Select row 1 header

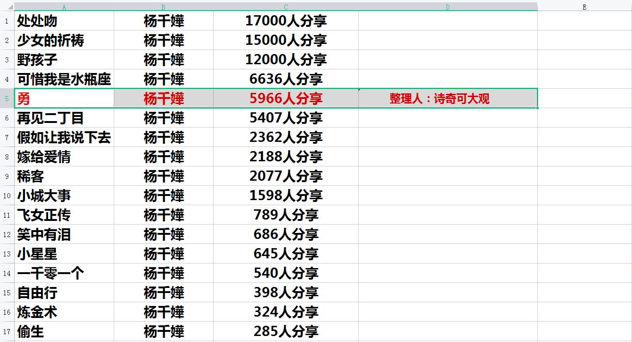[7, 21]
